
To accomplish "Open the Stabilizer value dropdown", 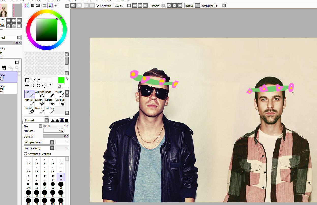I will point(224,6).
